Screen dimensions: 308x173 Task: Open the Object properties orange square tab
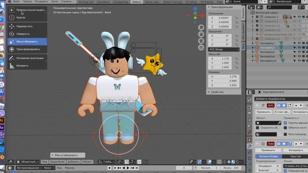click(x=249, y=140)
